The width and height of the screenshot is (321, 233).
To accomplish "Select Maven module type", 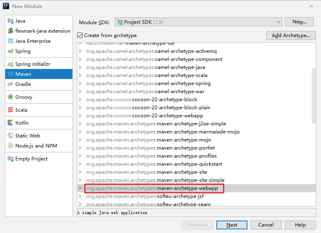I will click(39, 74).
